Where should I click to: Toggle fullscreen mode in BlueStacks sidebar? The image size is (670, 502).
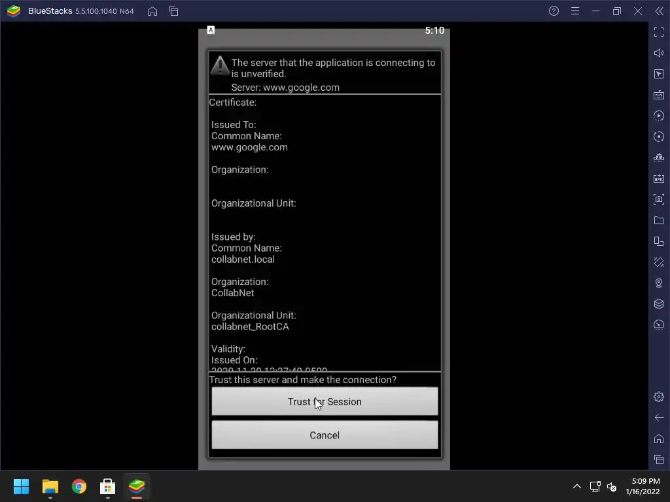click(659, 32)
